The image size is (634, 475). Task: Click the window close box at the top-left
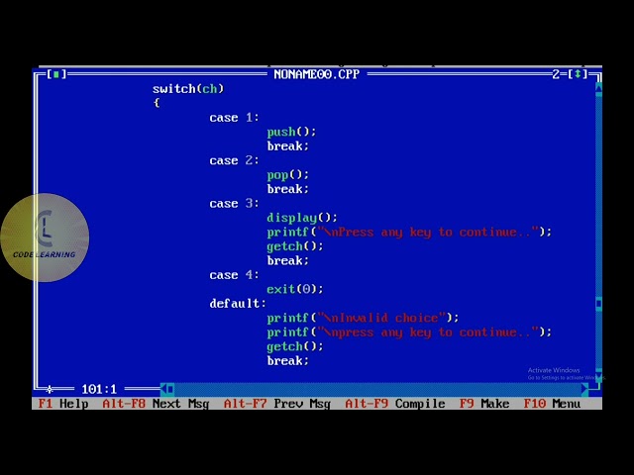(56, 74)
